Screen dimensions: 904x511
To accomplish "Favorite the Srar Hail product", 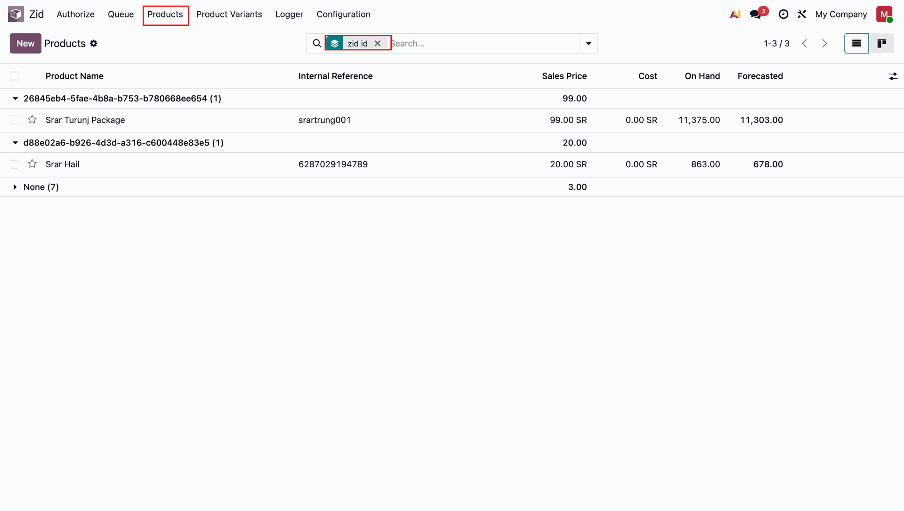I will click(x=32, y=164).
